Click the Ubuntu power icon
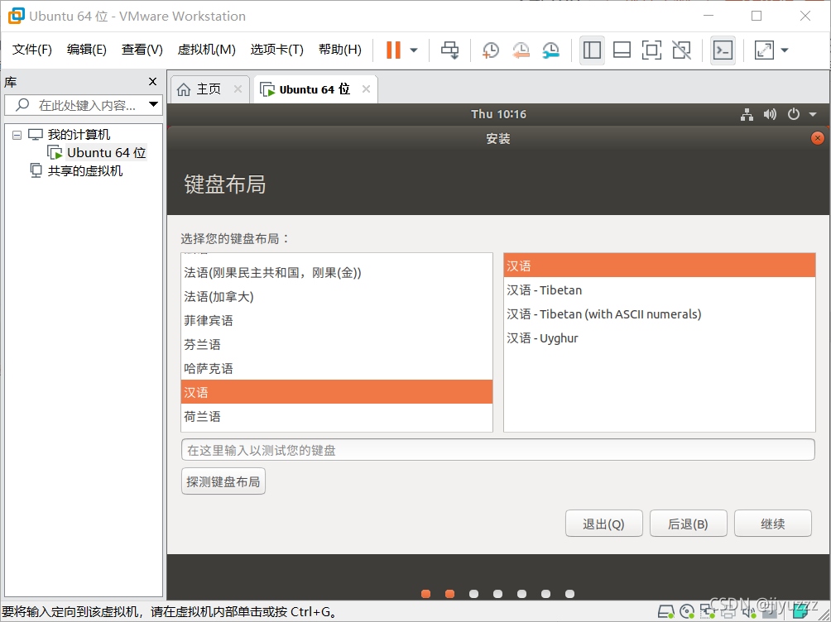The image size is (831, 622). 794,114
